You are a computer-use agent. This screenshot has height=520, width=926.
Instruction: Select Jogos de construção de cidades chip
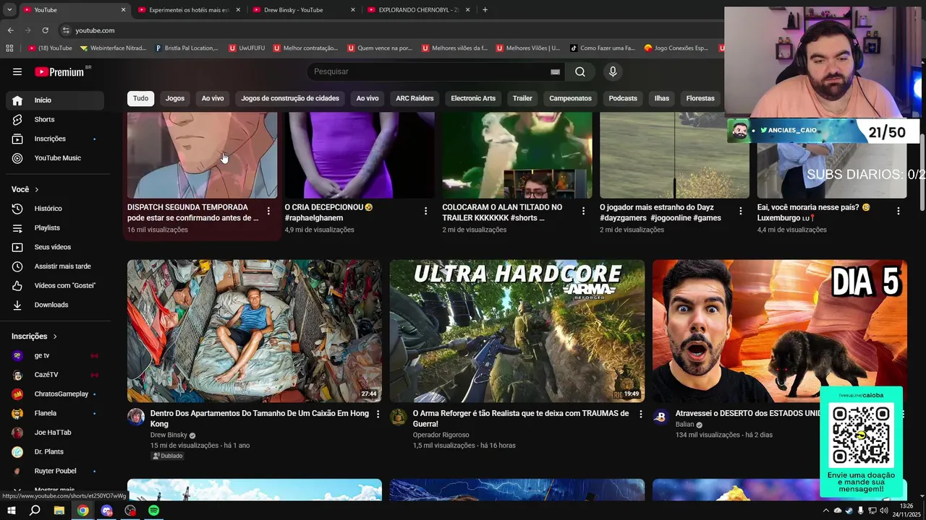tap(290, 98)
